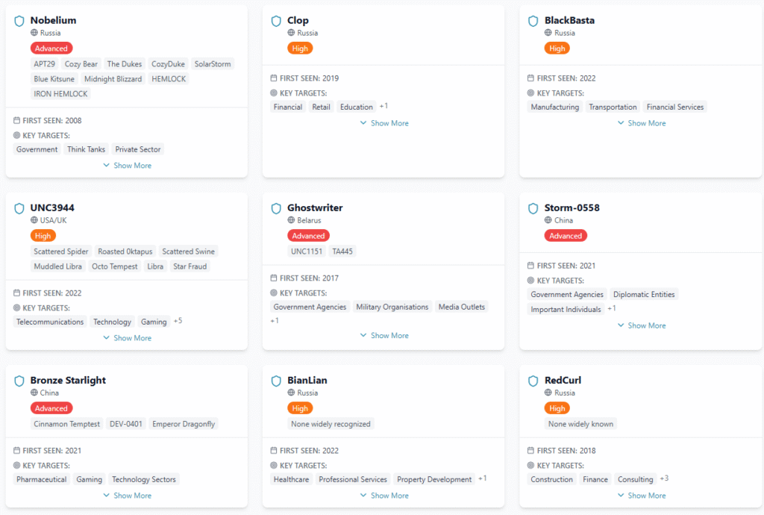Select the Cozy Bear alias tag
Screen dimensions: 764x515
[x=81, y=64]
